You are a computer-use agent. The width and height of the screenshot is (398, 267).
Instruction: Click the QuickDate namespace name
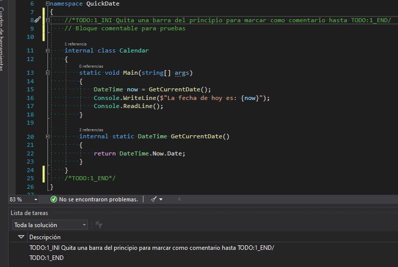103,4
